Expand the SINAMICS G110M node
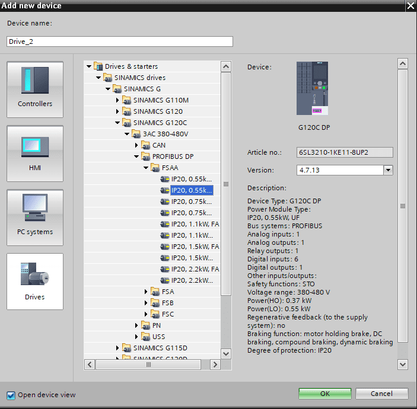This screenshot has height=409, width=417. tap(117, 100)
